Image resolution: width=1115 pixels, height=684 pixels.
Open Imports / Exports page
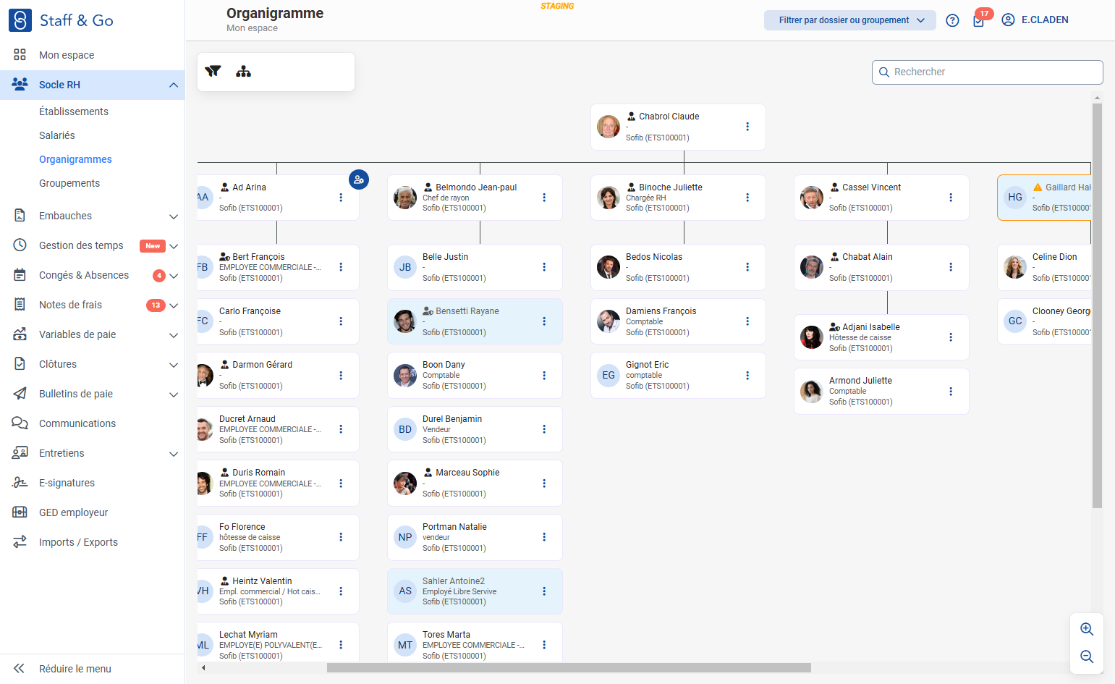[78, 542]
